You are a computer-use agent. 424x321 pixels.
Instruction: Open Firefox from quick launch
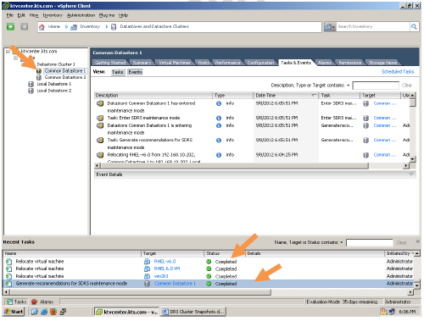tap(53, 312)
